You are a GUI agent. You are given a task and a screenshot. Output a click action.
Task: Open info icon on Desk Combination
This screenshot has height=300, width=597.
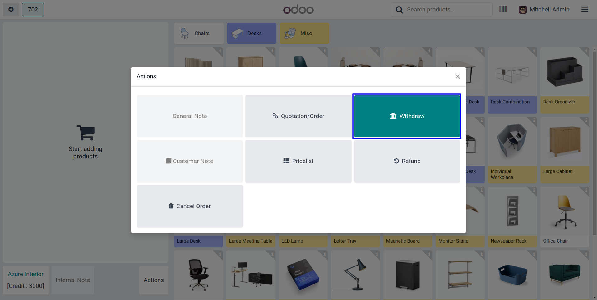pos(534,51)
